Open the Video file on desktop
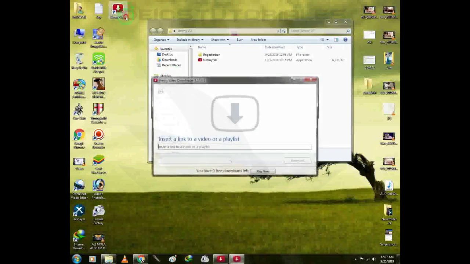Image resolution: width=470 pixels, height=264 pixels. [79, 163]
